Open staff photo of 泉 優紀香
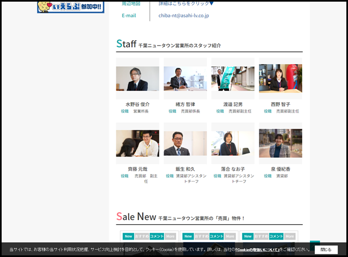The height and width of the screenshot is (257, 348). [281, 143]
